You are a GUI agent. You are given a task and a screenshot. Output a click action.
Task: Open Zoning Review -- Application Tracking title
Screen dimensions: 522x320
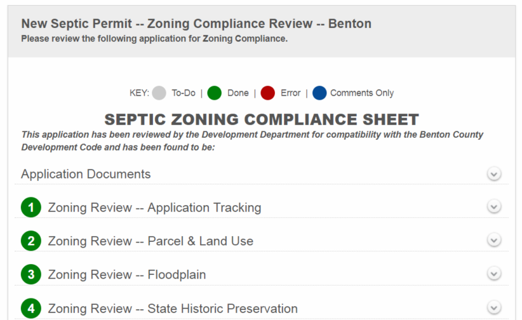[x=154, y=208]
